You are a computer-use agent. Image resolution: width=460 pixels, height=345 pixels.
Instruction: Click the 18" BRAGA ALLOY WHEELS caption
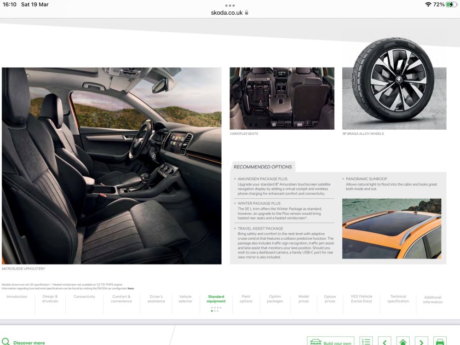click(x=363, y=133)
